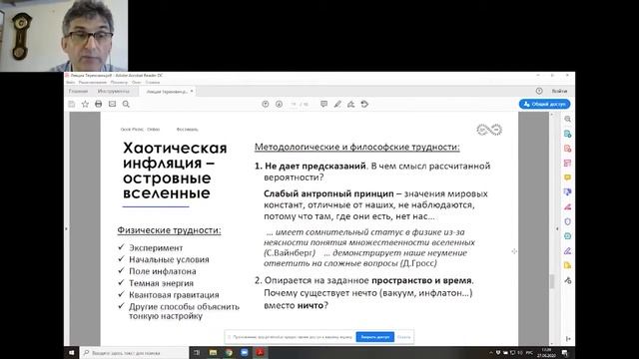The image size is (639, 359).
Task: Open the Окно menu
Action: pyautogui.click(x=137, y=82)
